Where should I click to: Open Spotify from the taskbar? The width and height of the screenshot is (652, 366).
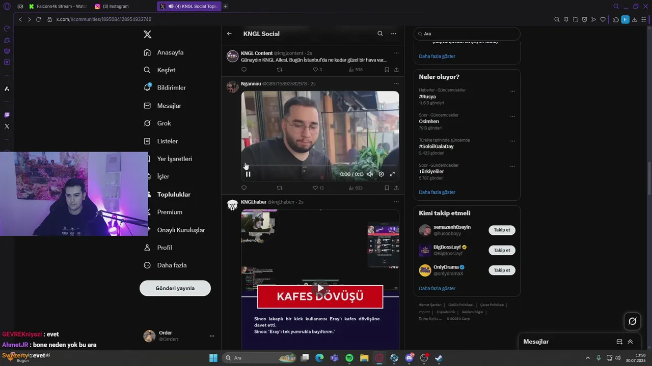click(x=349, y=358)
